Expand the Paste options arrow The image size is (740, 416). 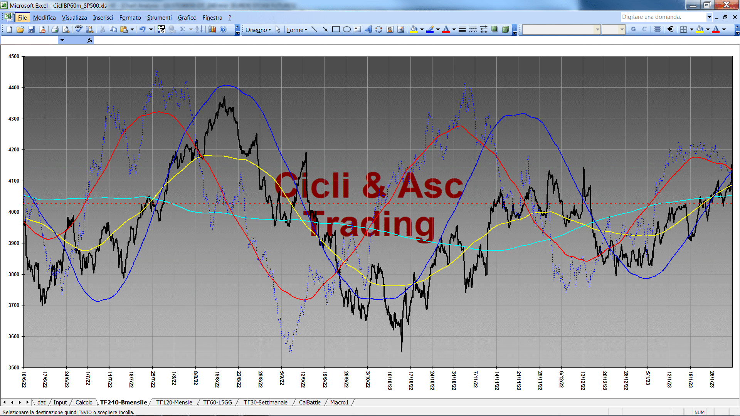pyautogui.click(x=132, y=29)
